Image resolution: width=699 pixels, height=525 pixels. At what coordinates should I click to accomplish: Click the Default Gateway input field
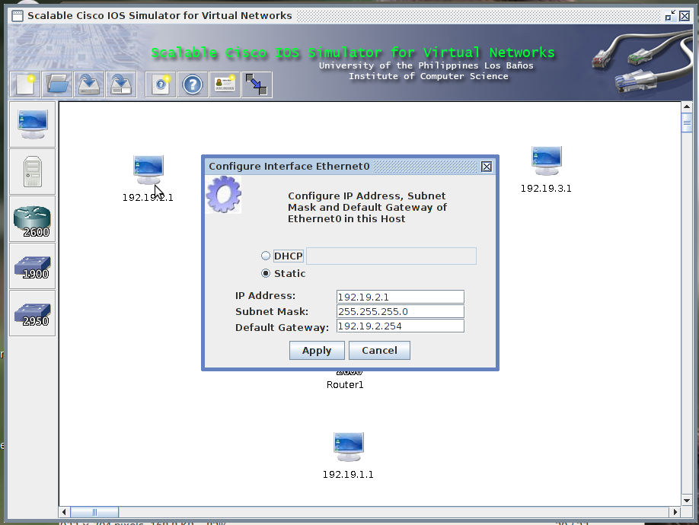[x=401, y=326]
